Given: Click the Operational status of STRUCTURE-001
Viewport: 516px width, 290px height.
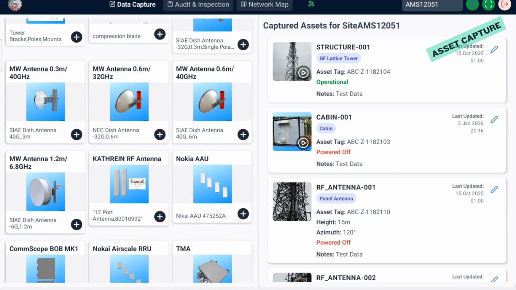Looking at the screenshot, I should click(332, 82).
